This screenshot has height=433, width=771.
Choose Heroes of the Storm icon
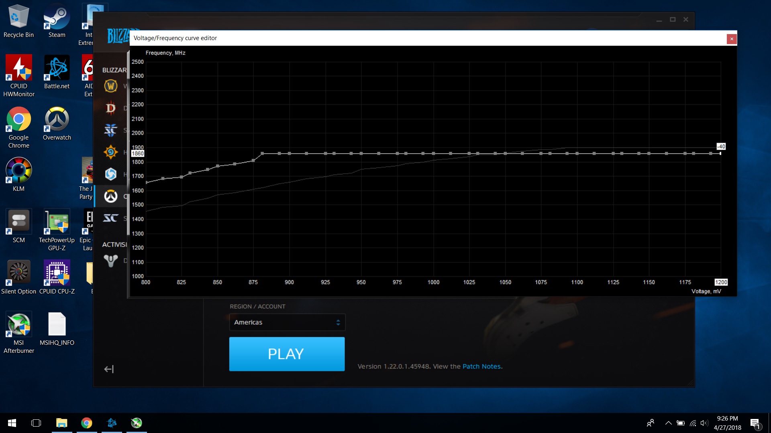click(x=111, y=174)
